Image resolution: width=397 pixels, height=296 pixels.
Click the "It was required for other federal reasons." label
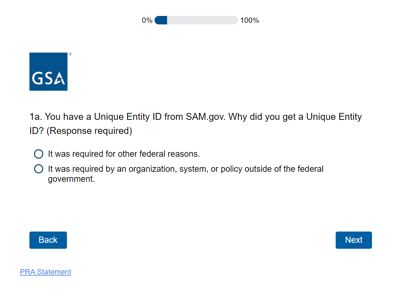(124, 154)
